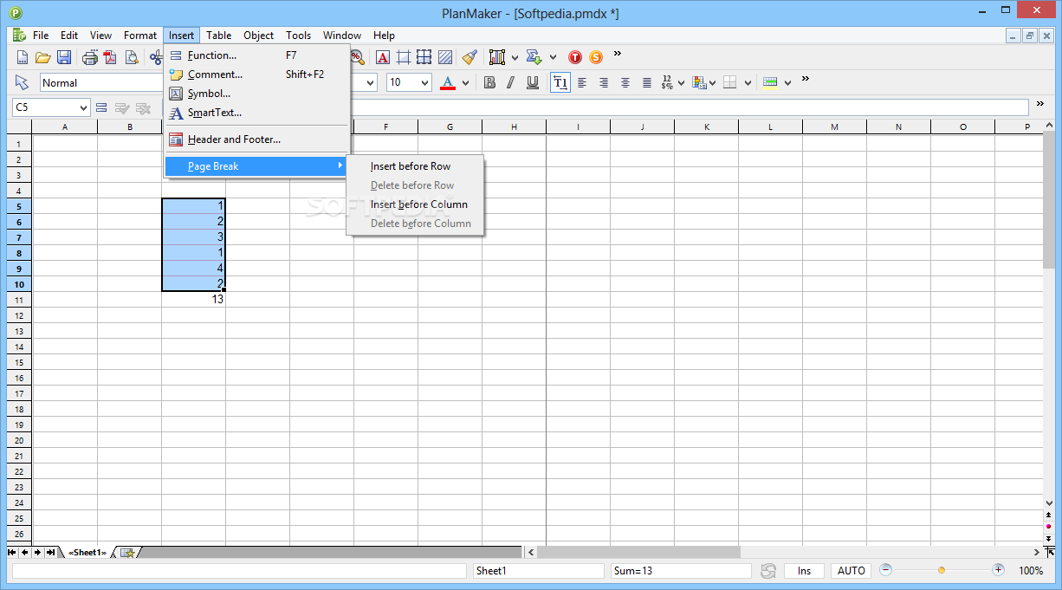Toggle the AUTO mode indicator
This screenshot has width=1062, height=590.
click(x=852, y=571)
